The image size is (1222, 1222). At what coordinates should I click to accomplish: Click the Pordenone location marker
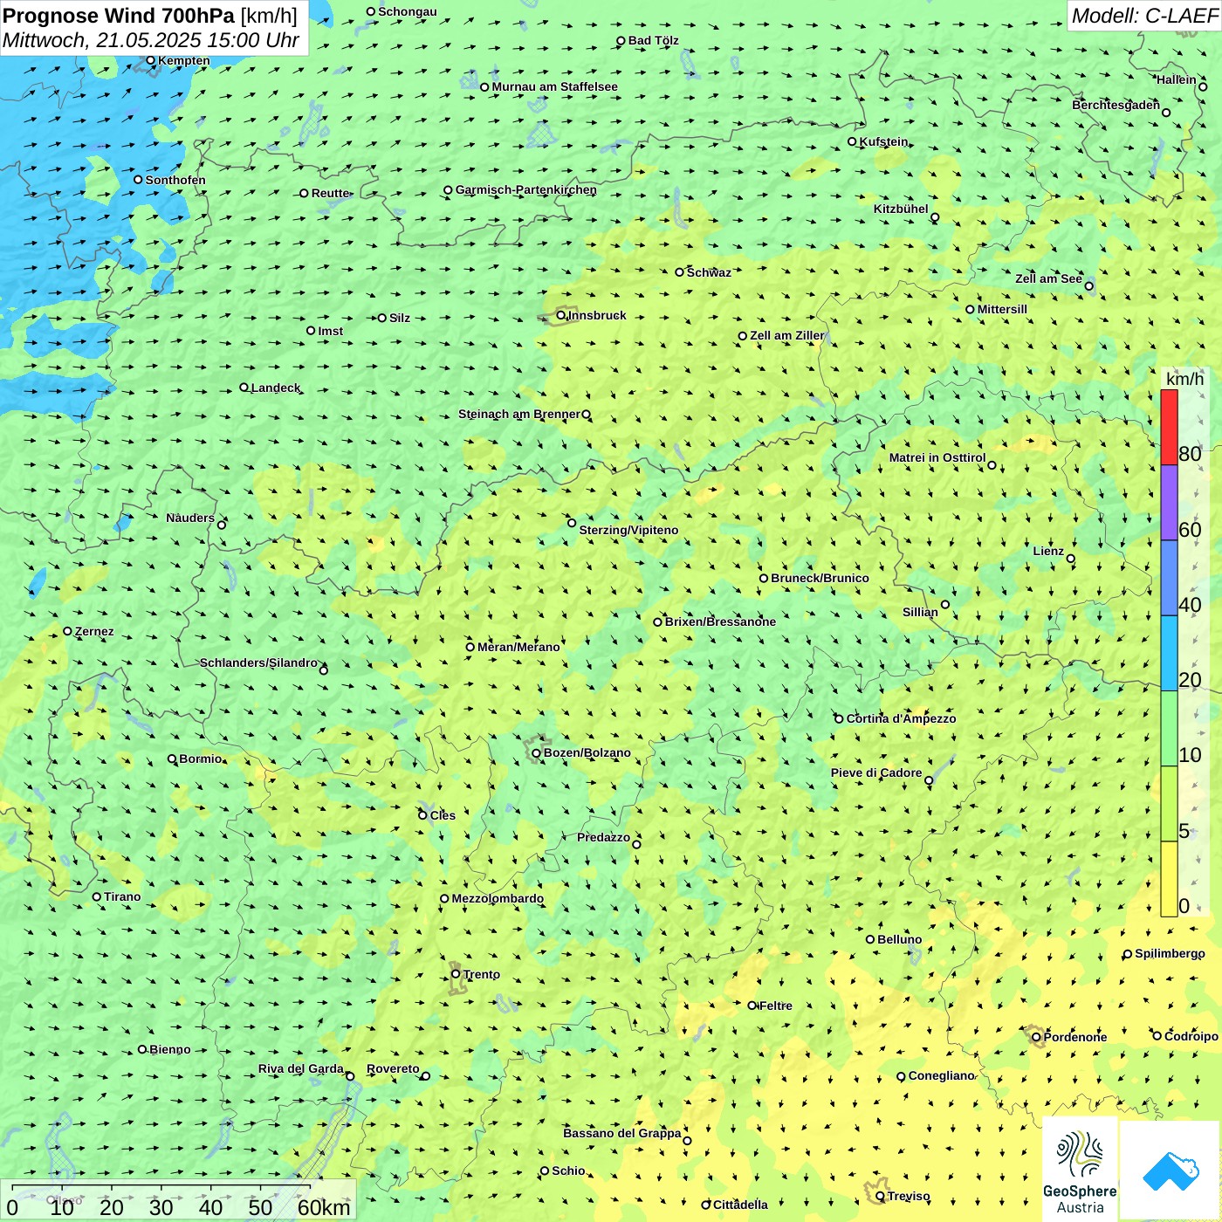(1037, 1037)
